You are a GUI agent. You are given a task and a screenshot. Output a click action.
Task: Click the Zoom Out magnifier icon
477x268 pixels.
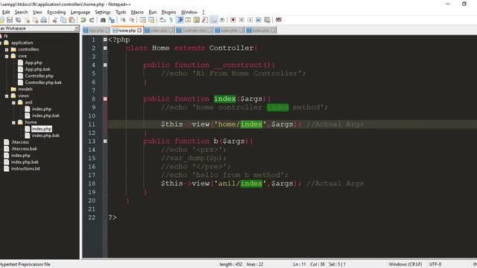point(131,20)
